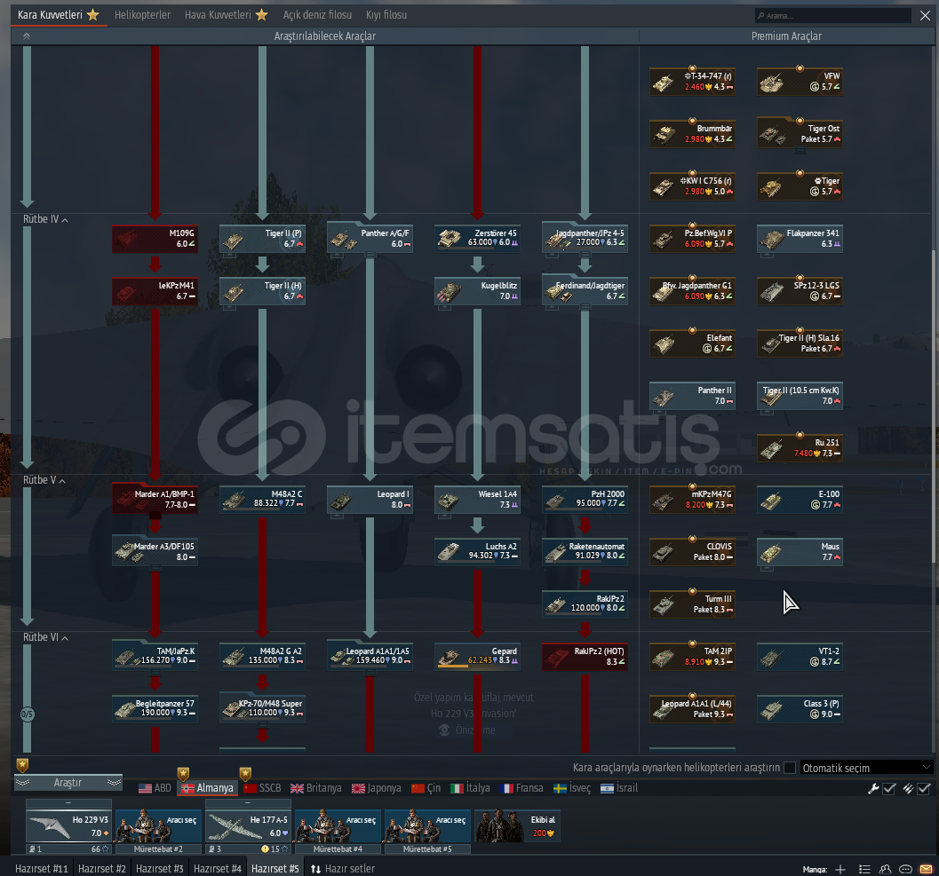Click the Arama search field
The image size is (939, 876).
(833, 16)
